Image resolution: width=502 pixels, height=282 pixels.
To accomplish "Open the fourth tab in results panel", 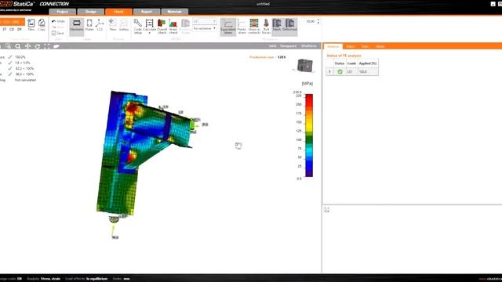I will [x=380, y=46].
